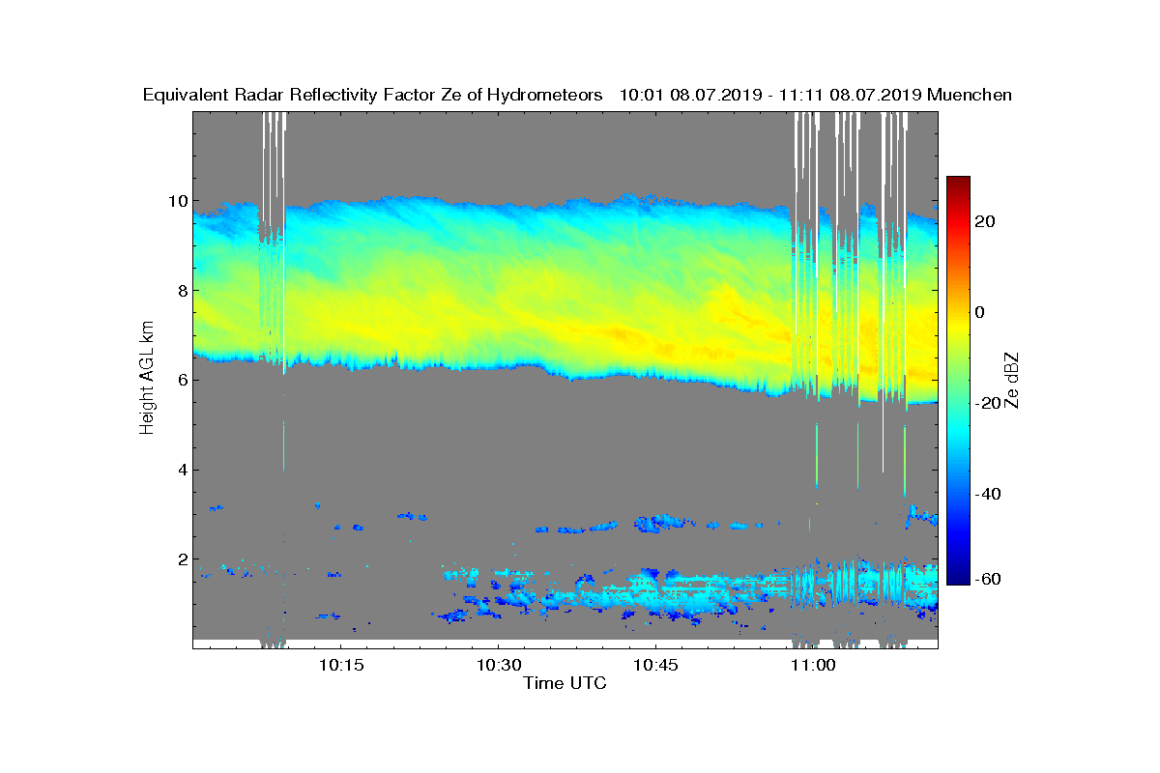
Task: Click the colorbar value -20
Action: point(986,403)
